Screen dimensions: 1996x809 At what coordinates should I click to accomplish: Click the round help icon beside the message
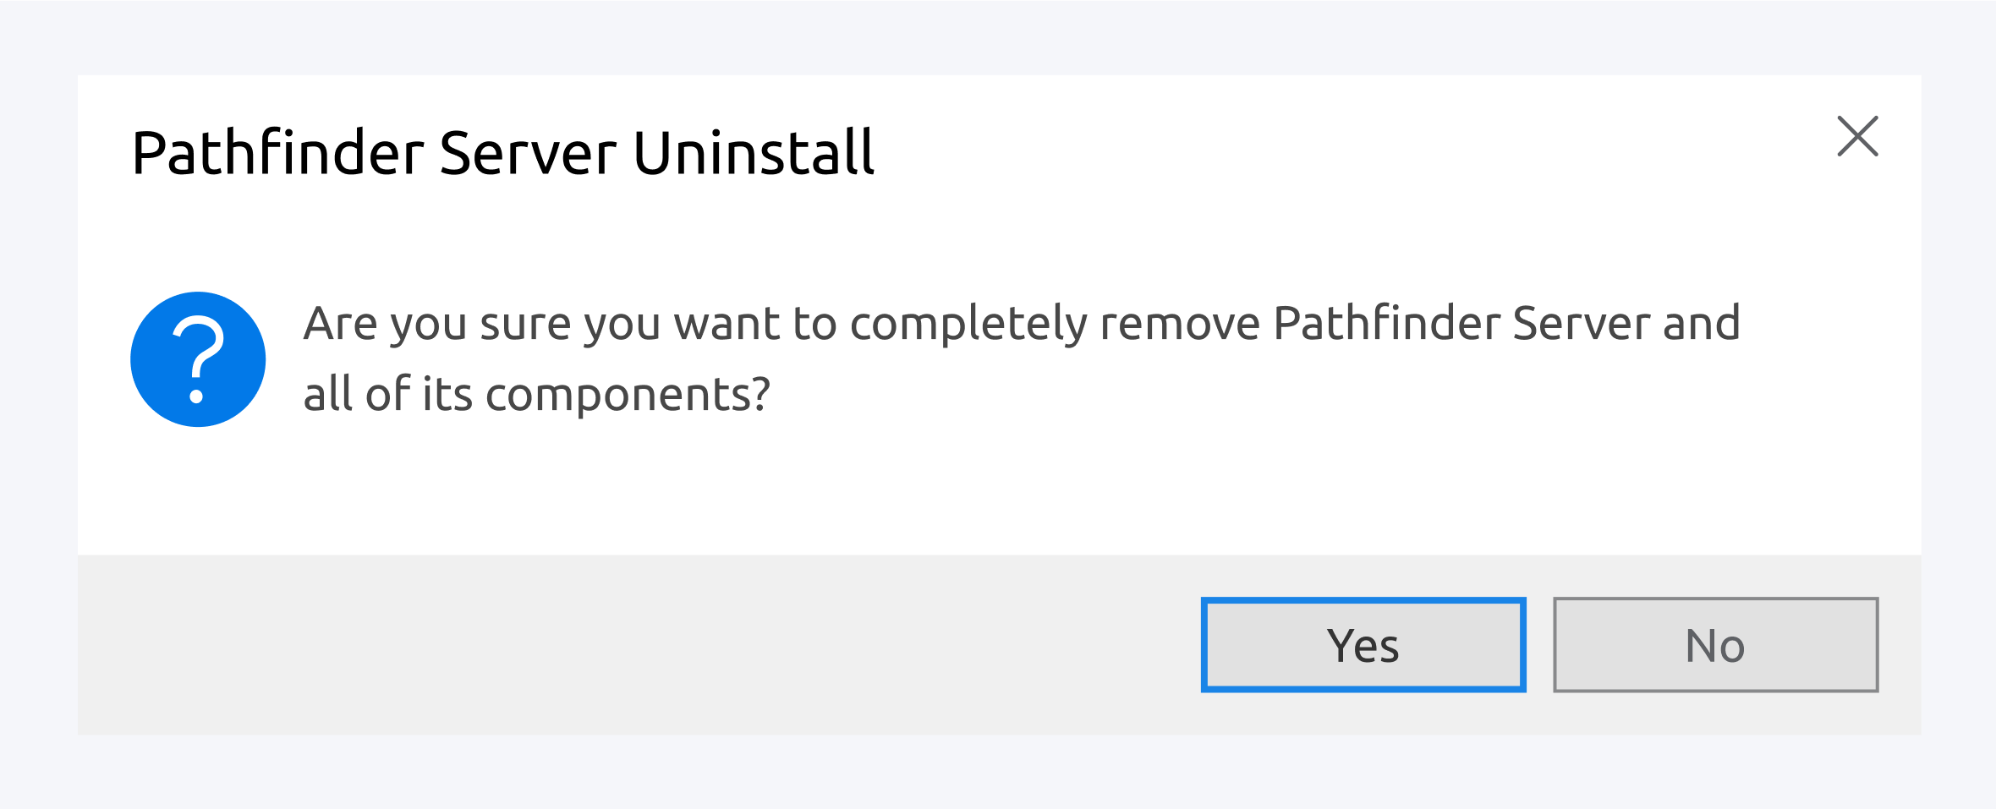198,359
